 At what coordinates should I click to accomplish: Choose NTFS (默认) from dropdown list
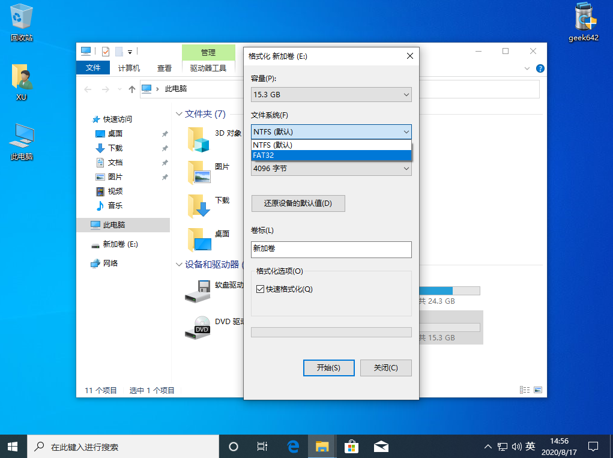[x=331, y=145]
